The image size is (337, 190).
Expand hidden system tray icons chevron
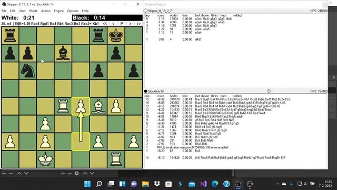[x=277, y=184]
